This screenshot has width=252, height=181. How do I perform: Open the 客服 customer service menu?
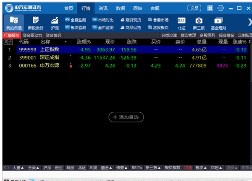pos(155,8)
